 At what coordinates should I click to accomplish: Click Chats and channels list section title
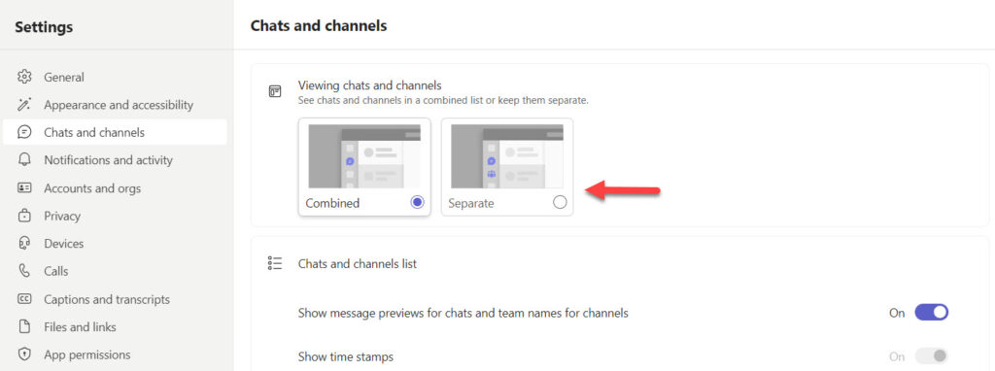[x=358, y=264]
